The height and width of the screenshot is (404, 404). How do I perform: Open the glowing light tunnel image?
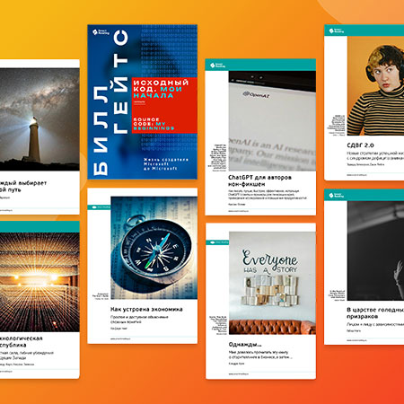[x=40, y=282]
